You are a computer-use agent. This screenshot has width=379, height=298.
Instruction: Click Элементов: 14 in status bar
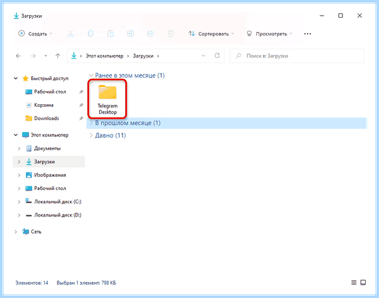[32, 283]
